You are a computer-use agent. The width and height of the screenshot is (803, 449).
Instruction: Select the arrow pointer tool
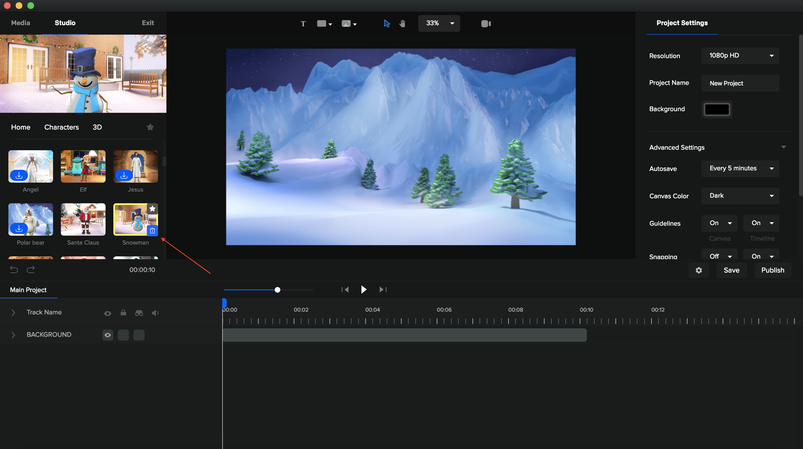(x=386, y=23)
